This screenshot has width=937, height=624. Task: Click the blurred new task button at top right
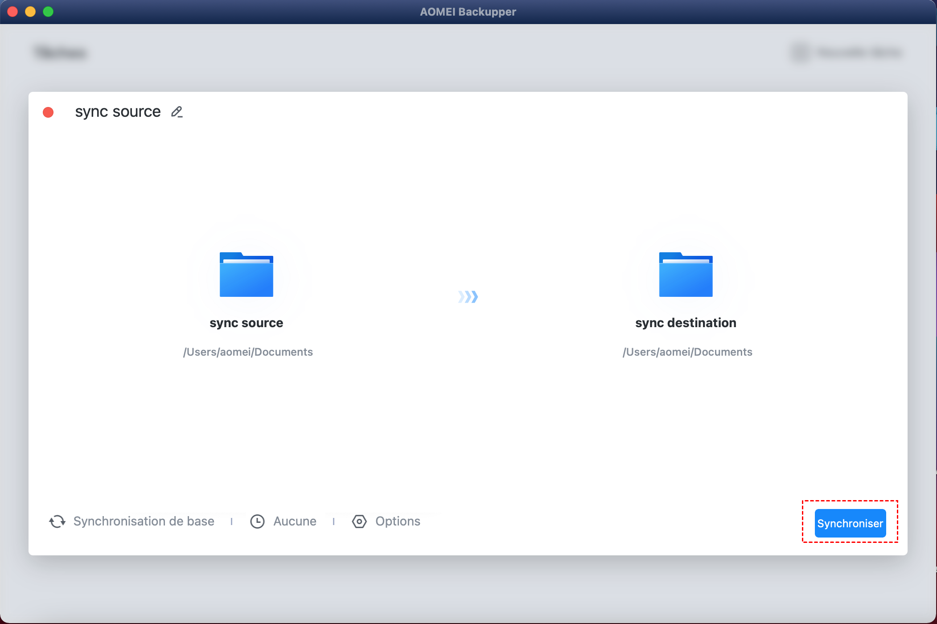847,53
